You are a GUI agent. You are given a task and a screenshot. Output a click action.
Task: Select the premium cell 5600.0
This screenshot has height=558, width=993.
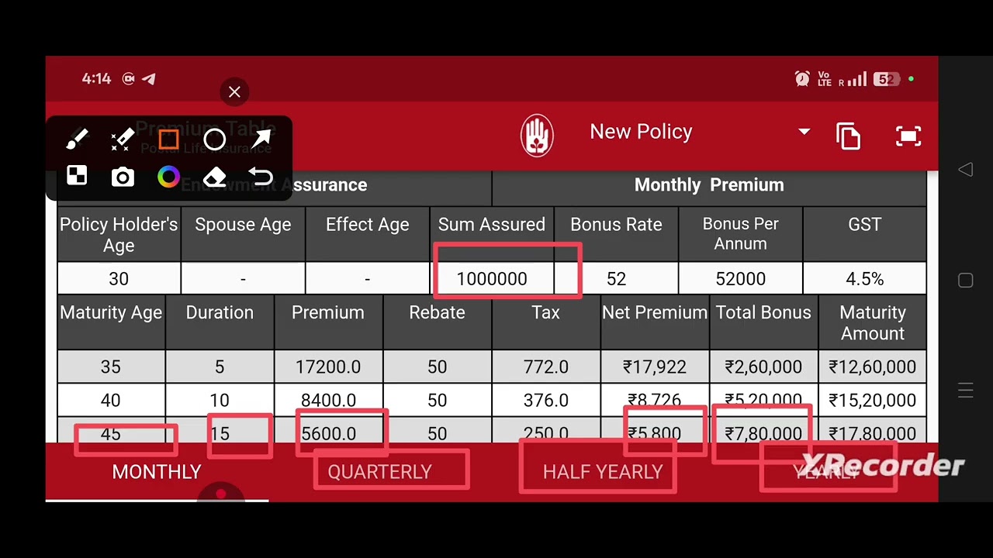[x=328, y=433]
